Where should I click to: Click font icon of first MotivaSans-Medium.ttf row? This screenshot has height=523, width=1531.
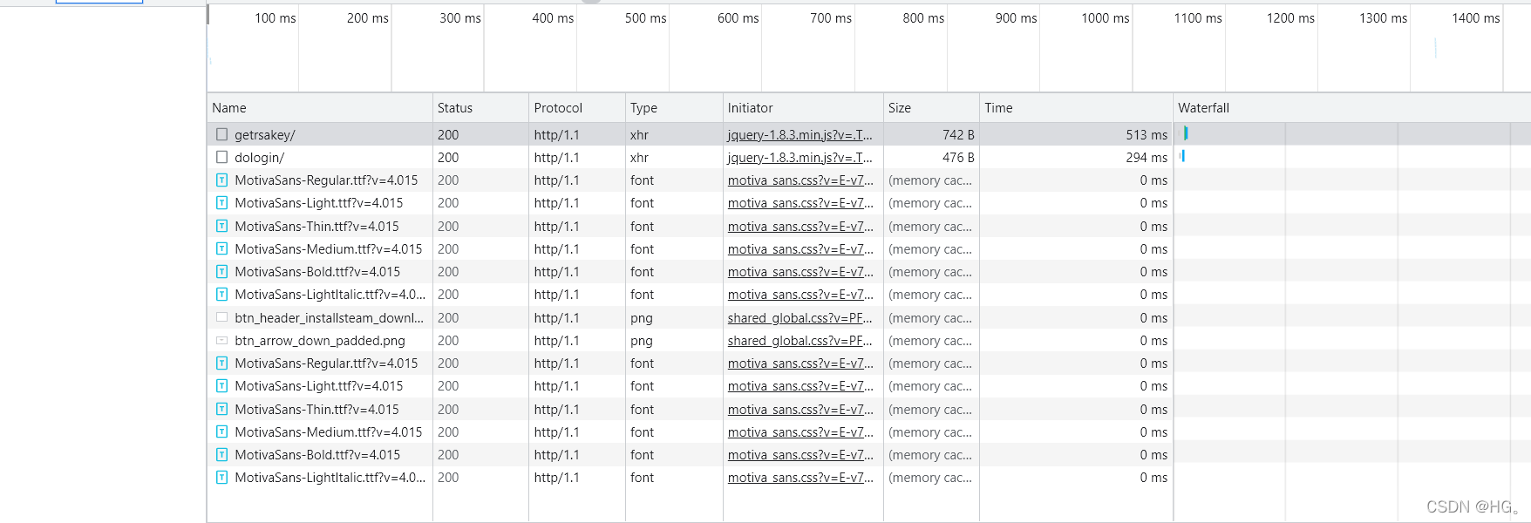point(221,248)
